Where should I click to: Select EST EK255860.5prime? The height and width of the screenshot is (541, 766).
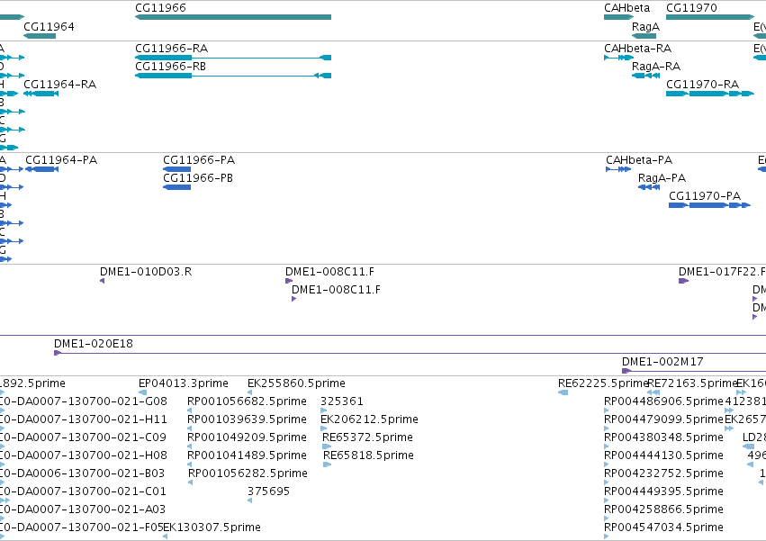[x=249, y=392]
